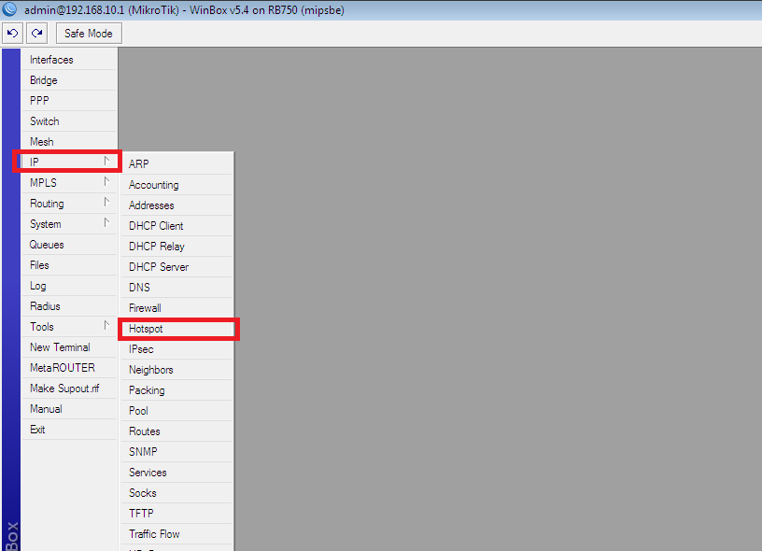
Task: Open DHCP Server
Action: 176,267
